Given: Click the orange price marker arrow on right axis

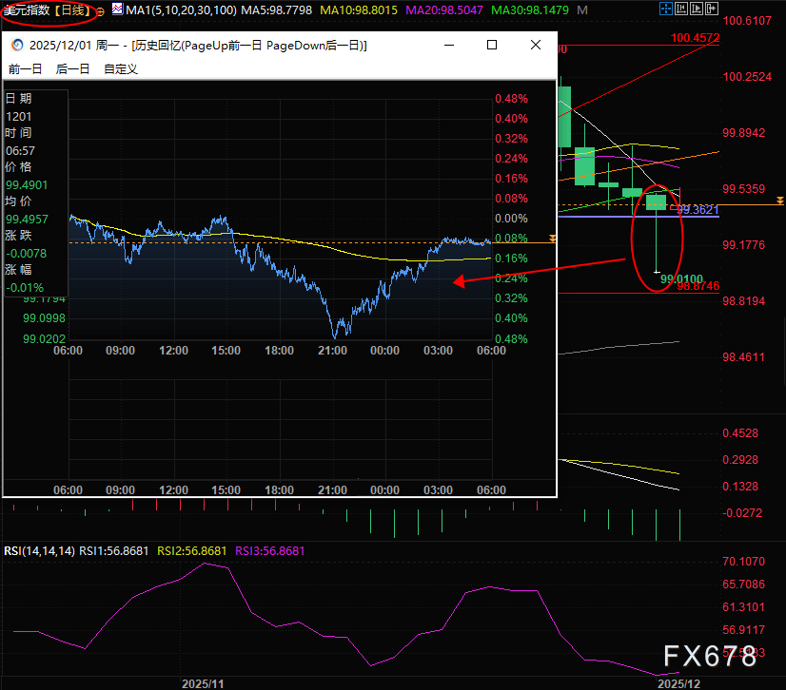Looking at the screenshot, I should click(779, 201).
